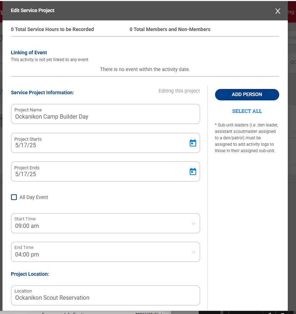Image resolution: width=296 pixels, height=314 pixels.
Task: Close the Edit Service Project dialog
Action: [x=278, y=11]
